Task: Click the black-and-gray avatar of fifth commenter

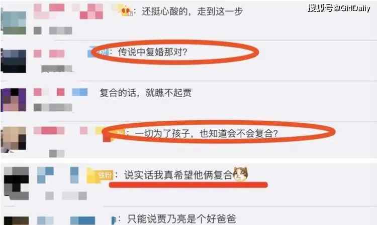Action: pyautogui.click(x=17, y=183)
